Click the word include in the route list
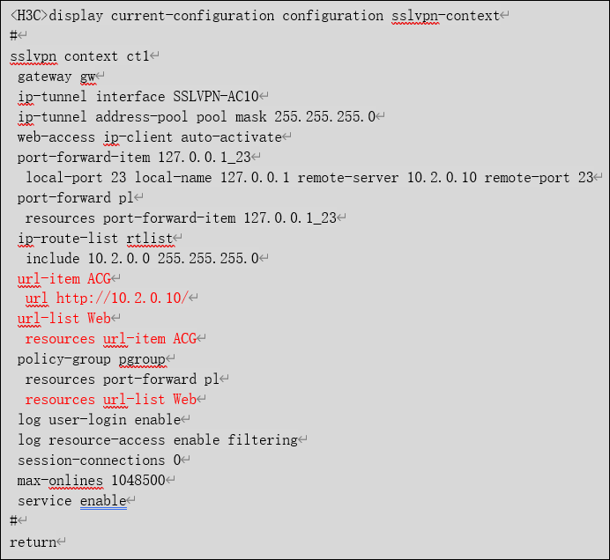Image resolution: width=610 pixels, height=560 pixels. point(53,258)
